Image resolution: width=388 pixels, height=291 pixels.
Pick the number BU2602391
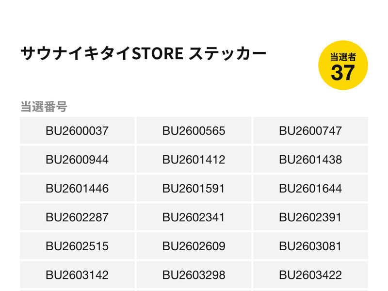click(310, 217)
